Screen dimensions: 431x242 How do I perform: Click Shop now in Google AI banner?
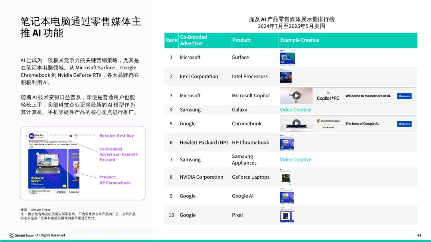404,124
